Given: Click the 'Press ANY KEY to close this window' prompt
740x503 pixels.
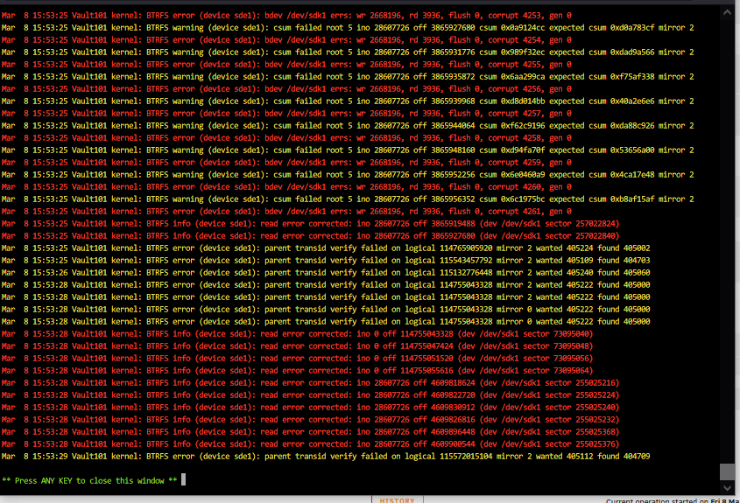Looking at the screenshot, I should click(x=89, y=481).
